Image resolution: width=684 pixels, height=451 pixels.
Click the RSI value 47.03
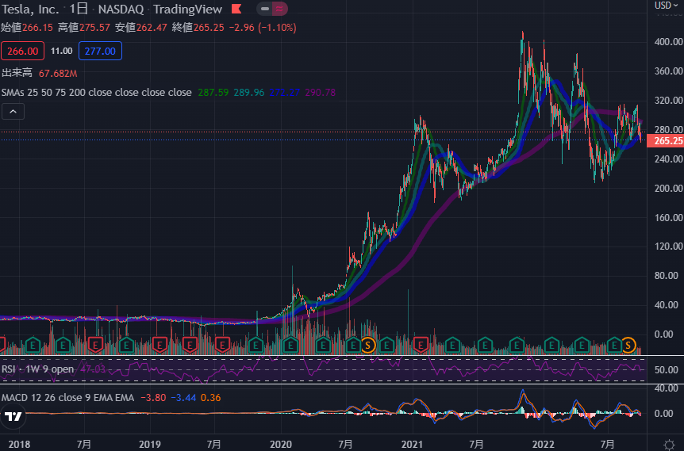[93, 369]
